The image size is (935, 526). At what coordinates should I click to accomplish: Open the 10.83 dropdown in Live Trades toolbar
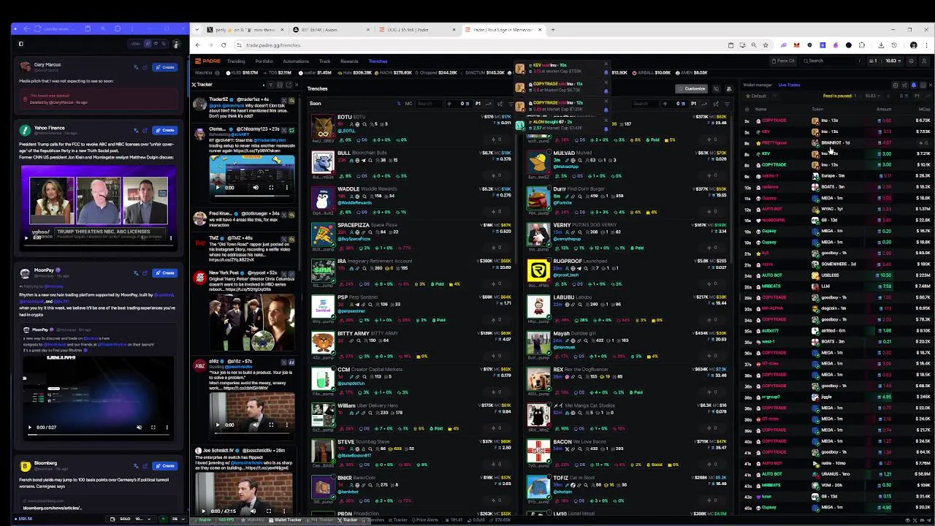point(874,96)
